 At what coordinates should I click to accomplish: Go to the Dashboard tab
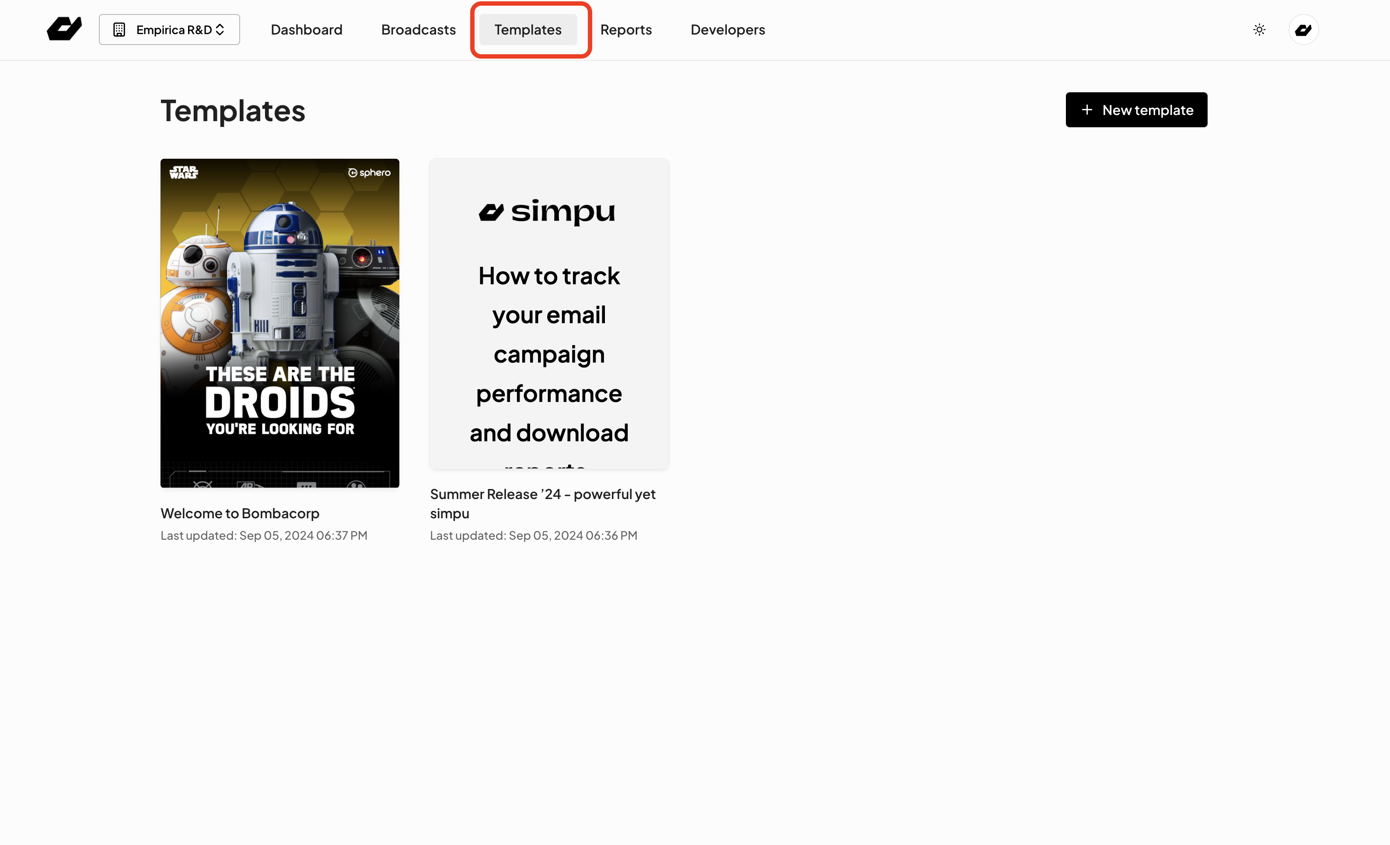306,29
